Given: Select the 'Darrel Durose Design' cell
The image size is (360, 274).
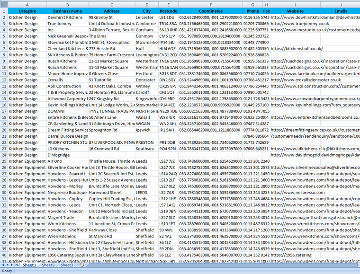Looking at the screenshot, I should pos(67,136).
